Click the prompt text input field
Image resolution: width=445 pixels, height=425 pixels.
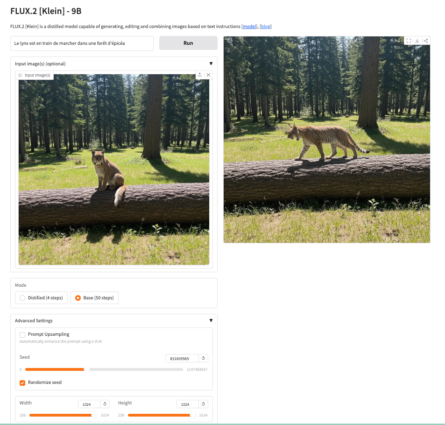tap(82, 43)
